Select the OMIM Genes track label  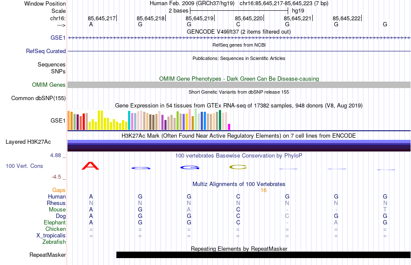48,85
